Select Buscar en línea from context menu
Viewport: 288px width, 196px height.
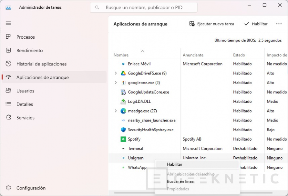(x=180, y=182)
